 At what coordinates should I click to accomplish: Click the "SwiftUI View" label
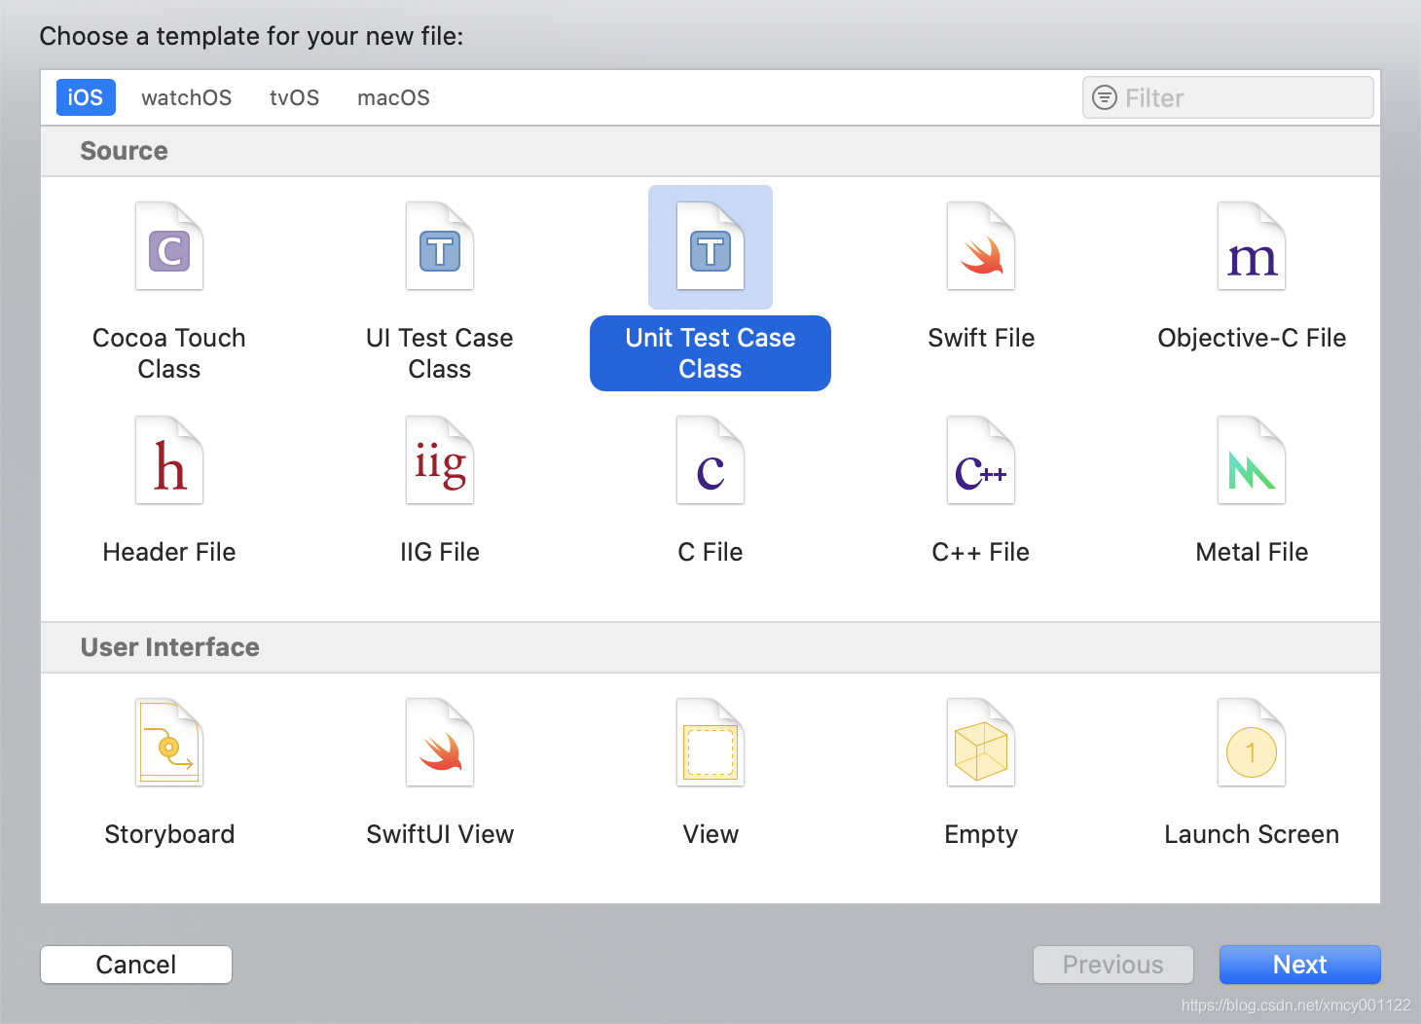click(x=440, y=834)
